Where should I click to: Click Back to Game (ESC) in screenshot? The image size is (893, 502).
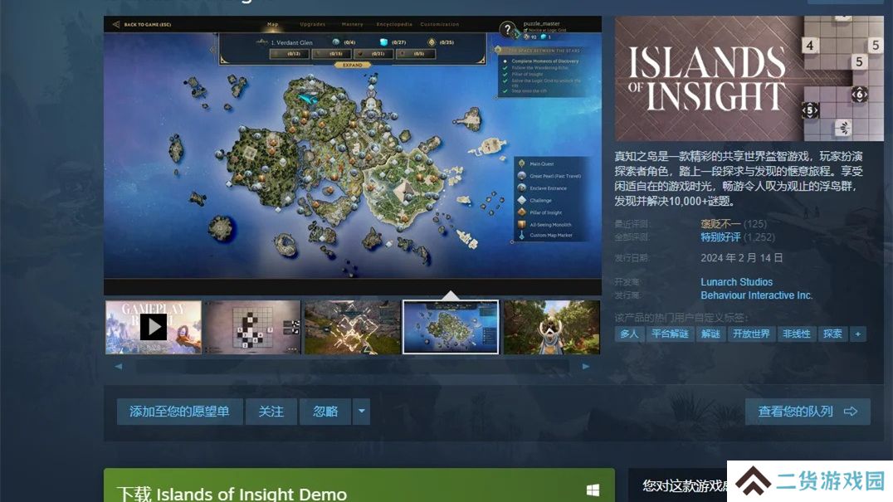(143, 24)
